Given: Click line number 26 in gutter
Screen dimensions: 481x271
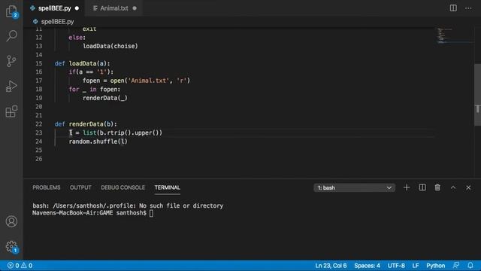Looking at the screenshot, I should pyautogui.click(x=38, y=159).
